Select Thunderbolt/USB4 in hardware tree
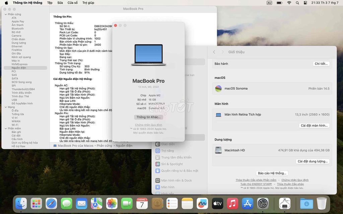This screenshot has width=343, height=214. pyautogui.click(x=23, y=89)
